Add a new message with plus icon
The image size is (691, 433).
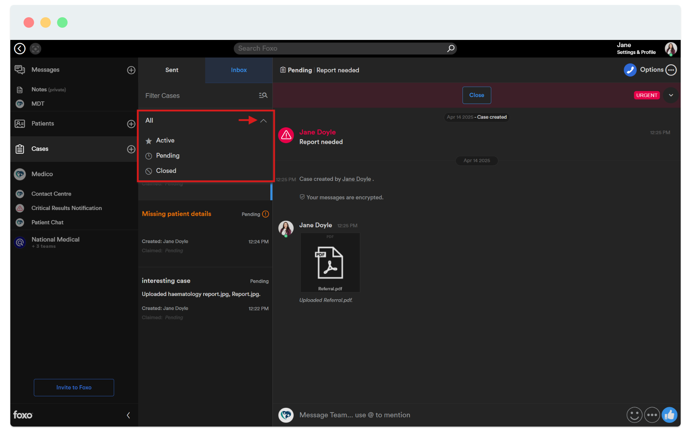click(x=131, y=70)
